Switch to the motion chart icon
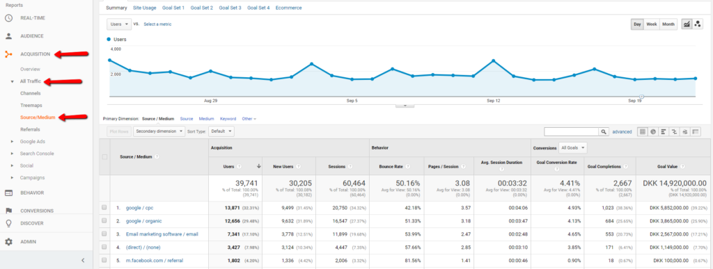The height and width of the screenshot is (269, 713). (x=698, y=24)
